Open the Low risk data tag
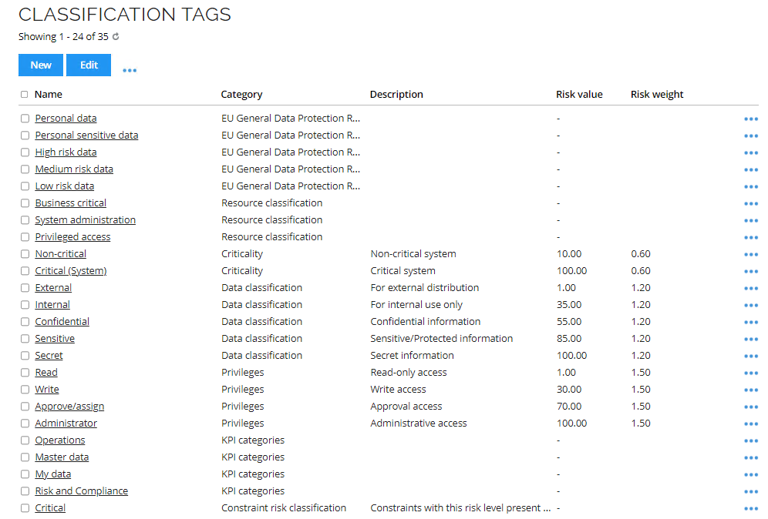This screenshot has width=768, height=519. coord(65,186)
